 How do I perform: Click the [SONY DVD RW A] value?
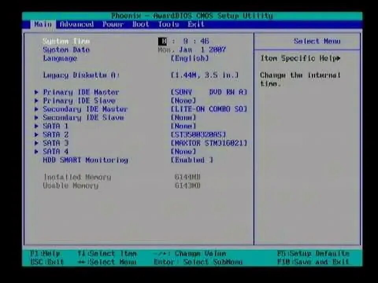[x=209, y=92]
